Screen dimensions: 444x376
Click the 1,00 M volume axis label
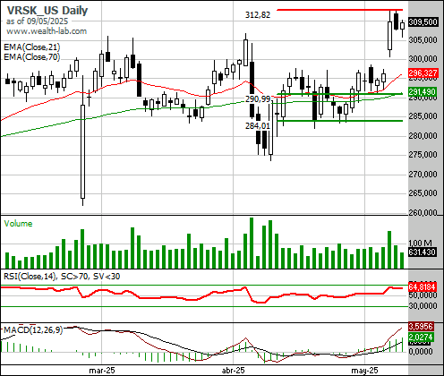coord(421,244)
